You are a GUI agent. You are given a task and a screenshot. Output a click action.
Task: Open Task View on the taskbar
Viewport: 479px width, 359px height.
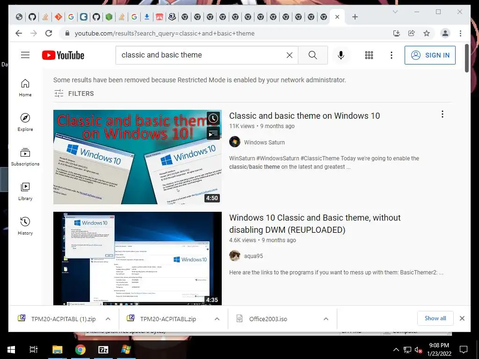pos(34,350)
